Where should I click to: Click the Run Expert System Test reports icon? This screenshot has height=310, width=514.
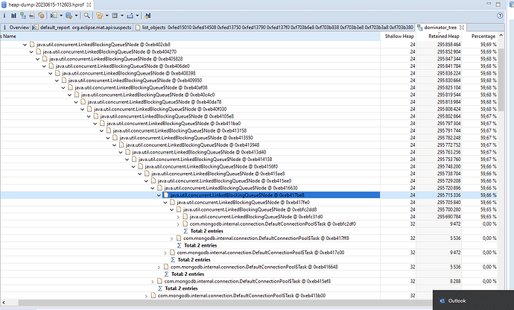54,15
